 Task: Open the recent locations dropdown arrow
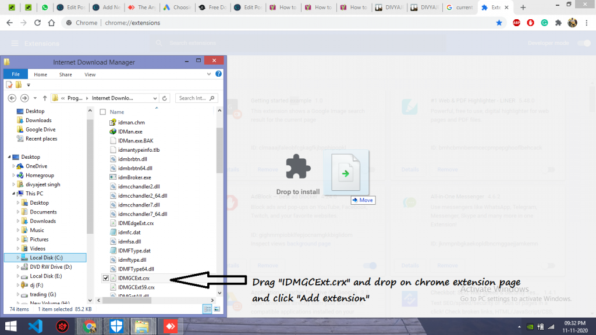point(35,98)
